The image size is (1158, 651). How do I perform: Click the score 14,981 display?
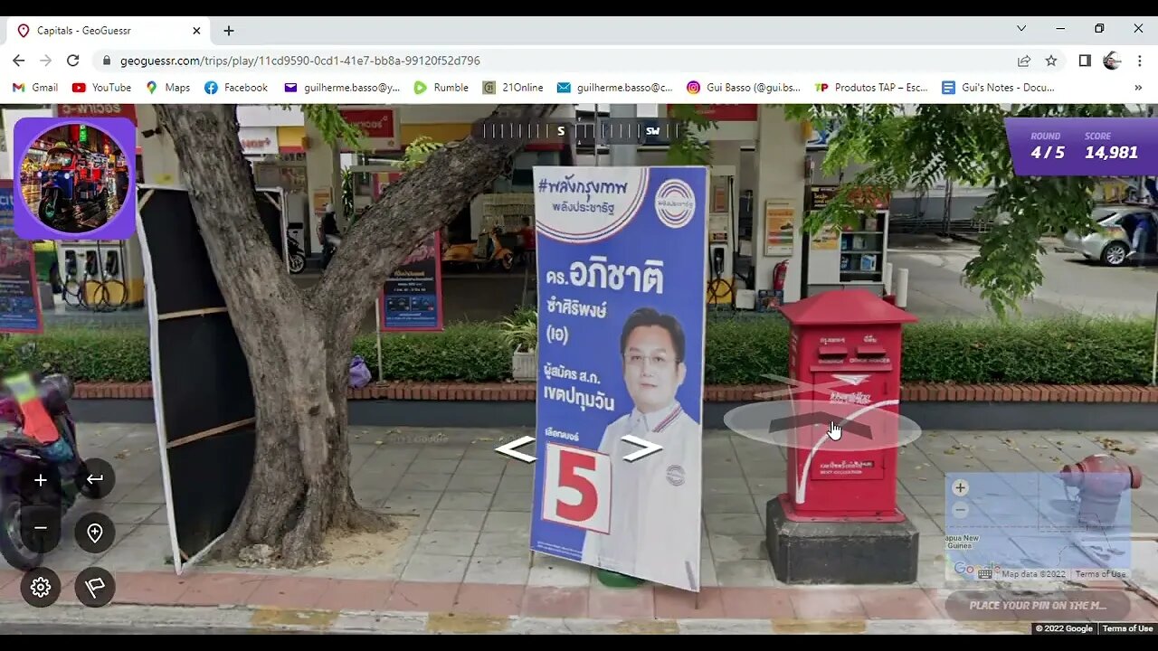coord(1111,146)
